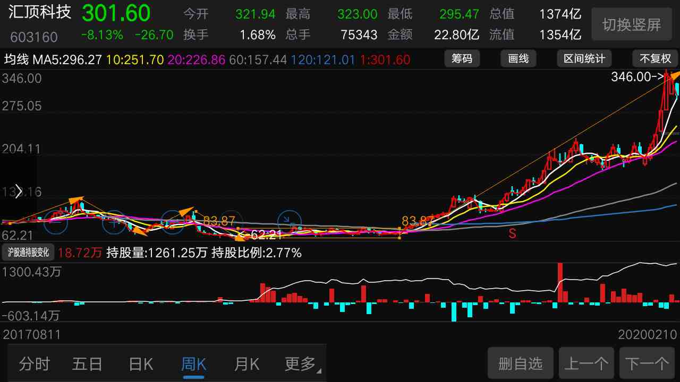This screenshot has height=382, width=680.
Task: Click the percent change -8.13%
Action: (x=103, y=35)
